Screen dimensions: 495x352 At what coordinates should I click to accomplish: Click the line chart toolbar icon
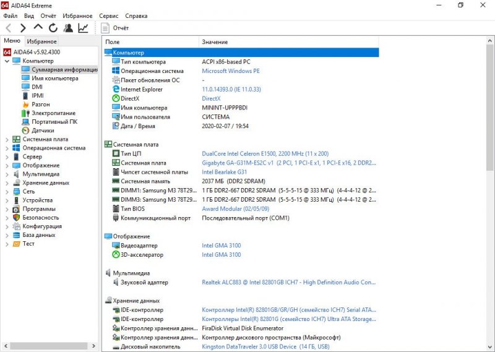click(83, 28)
